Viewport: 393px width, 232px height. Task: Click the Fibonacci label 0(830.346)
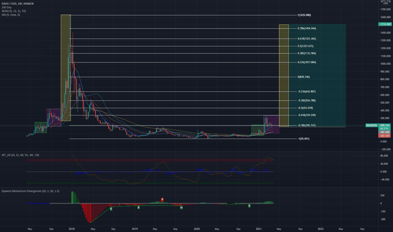click(x=304, y=77)
